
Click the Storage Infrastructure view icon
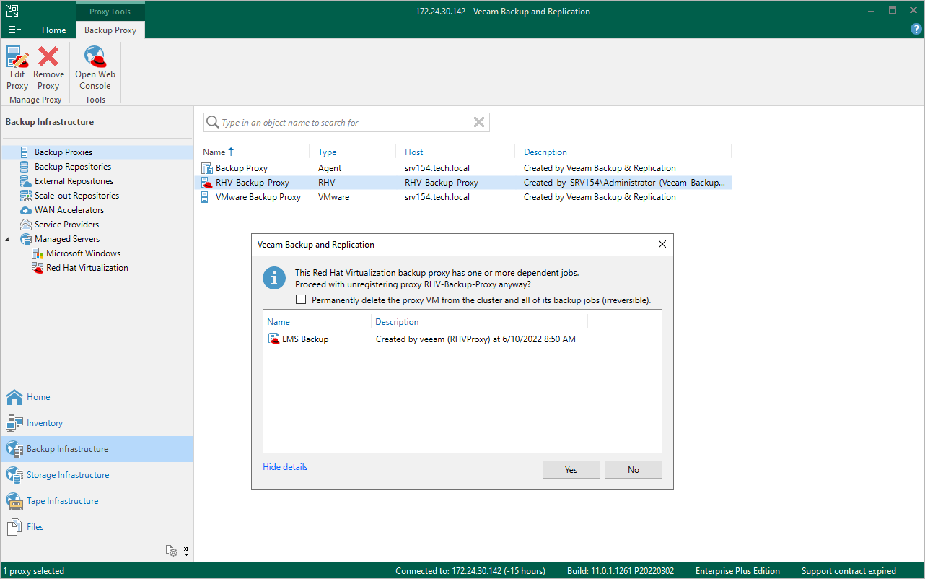coord(14,475)
